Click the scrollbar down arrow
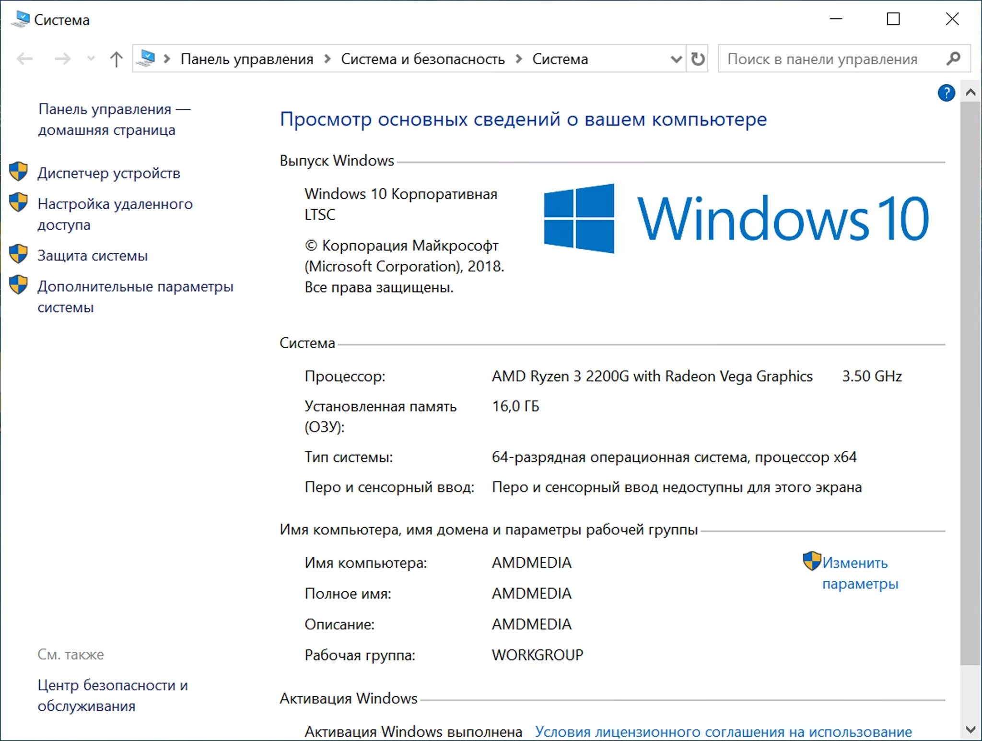The width and height of the screenshot is (982, 741). (x=970, y=729)
